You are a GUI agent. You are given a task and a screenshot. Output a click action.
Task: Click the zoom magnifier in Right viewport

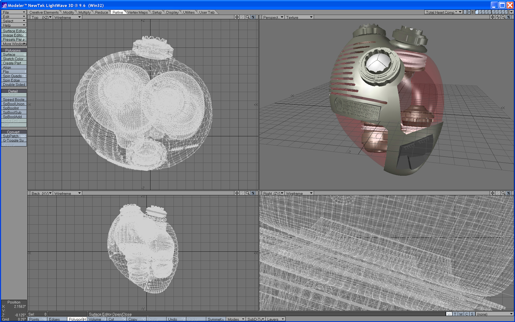503,193
